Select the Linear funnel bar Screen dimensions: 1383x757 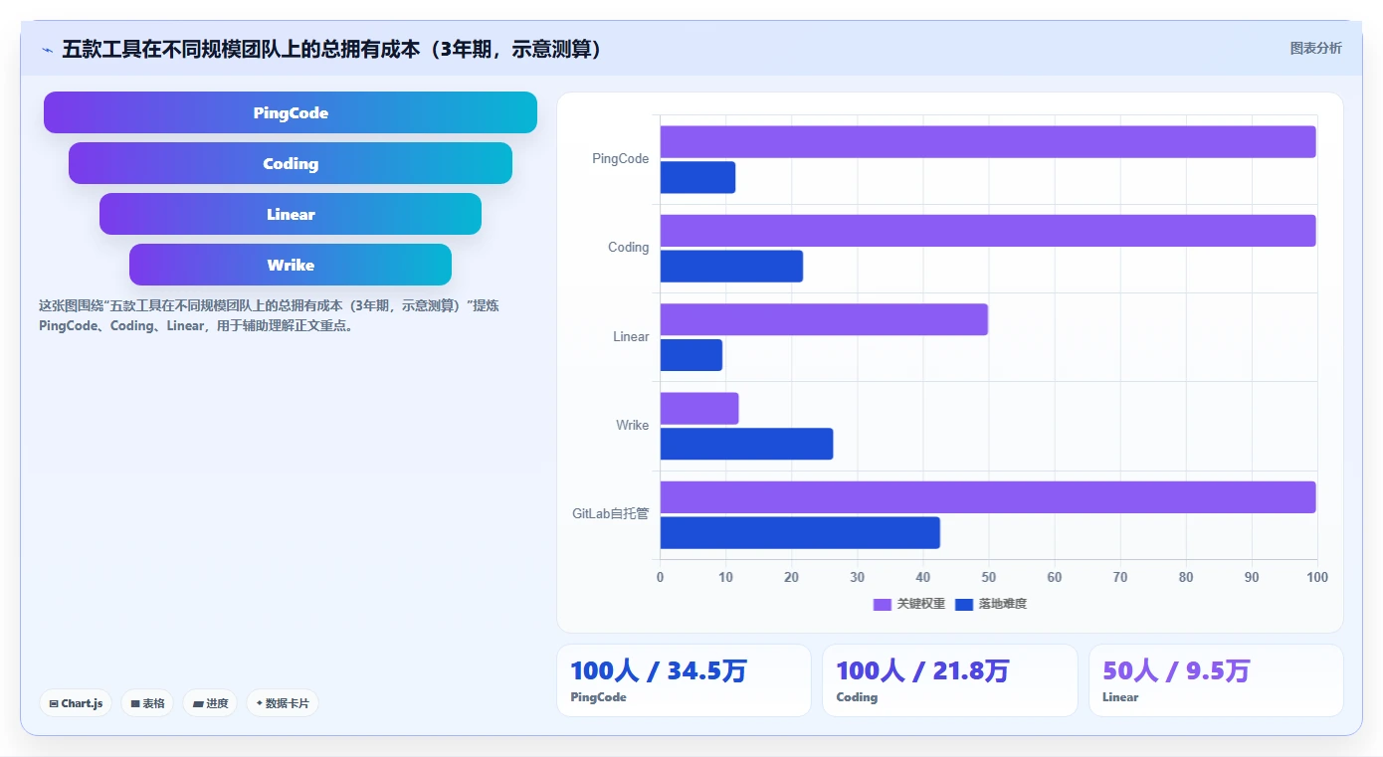[x=291, y=214]
